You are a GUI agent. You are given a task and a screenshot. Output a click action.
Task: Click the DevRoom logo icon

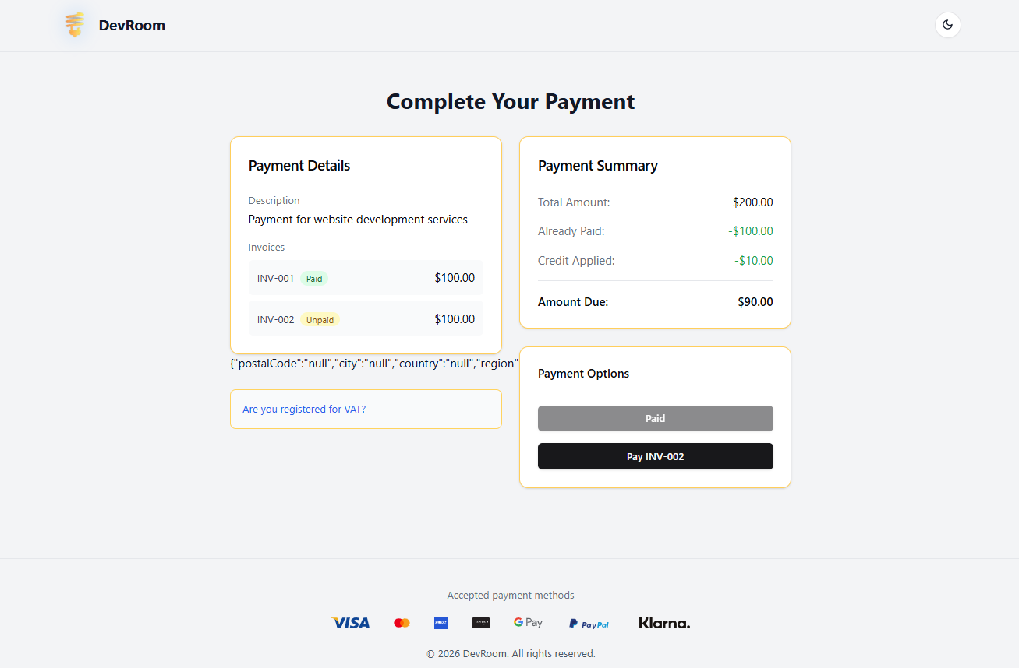[74, 24]
